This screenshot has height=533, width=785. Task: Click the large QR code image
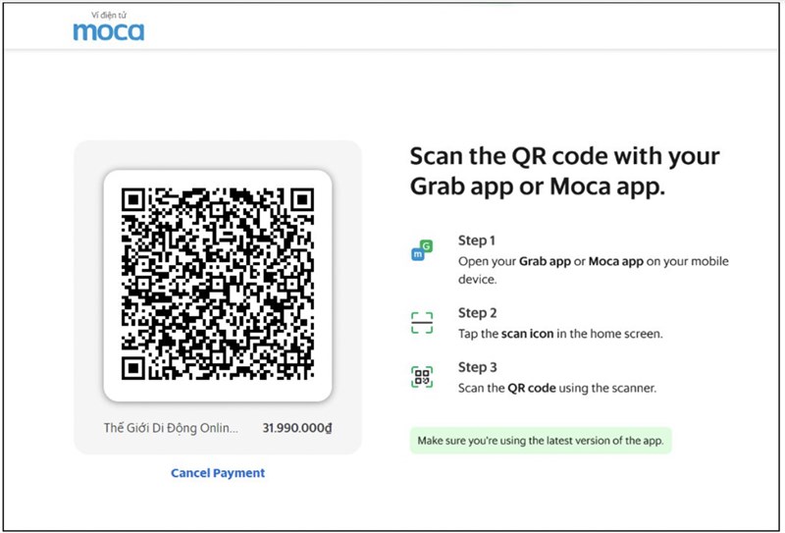217,285
